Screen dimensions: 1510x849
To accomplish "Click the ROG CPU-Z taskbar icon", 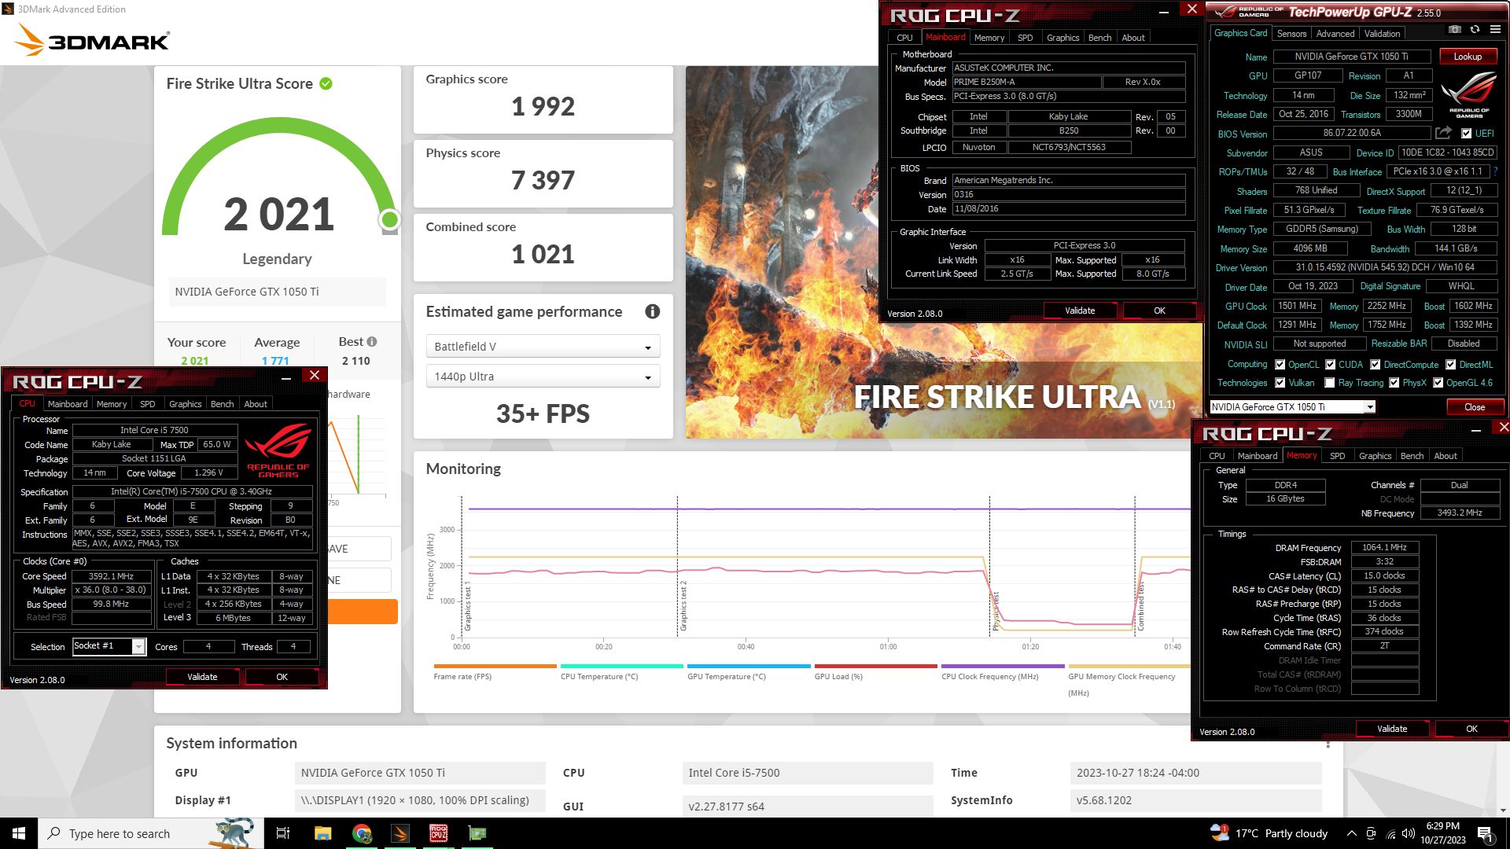I will tap(438, 833).
